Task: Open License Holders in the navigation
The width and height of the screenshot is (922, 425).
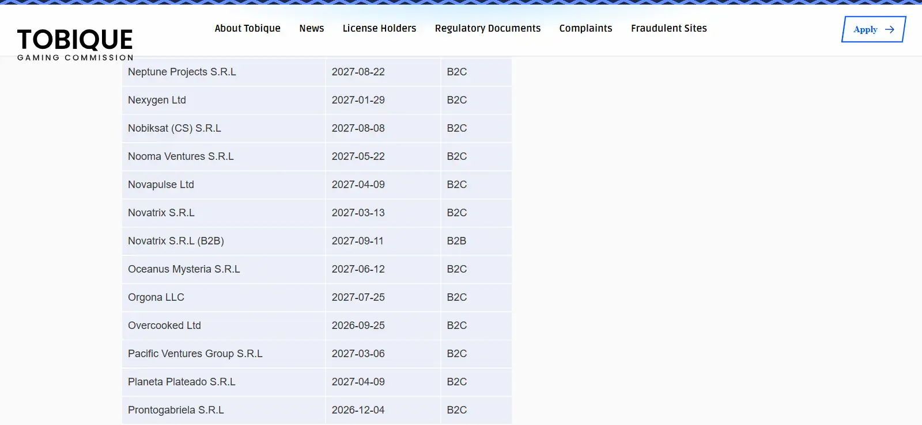Action: (379, 28)
